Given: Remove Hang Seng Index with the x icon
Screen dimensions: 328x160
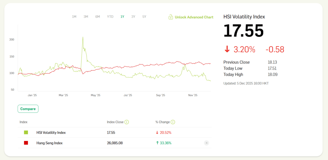Looking at the screenshot, I should click(x=207, y=143).
